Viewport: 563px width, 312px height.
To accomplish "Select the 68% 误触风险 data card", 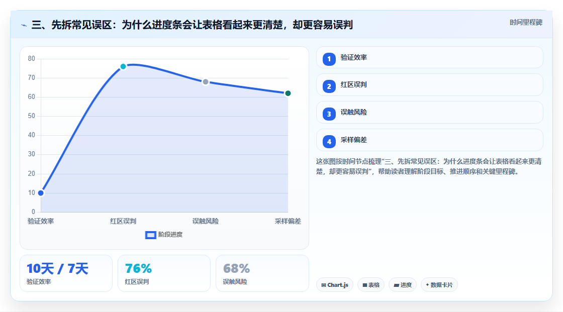I will [262, 273].
